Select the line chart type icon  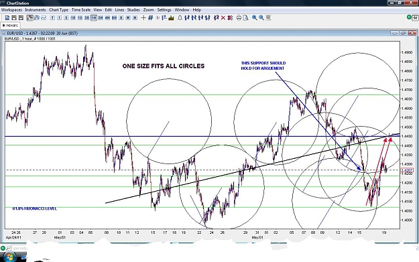pyautogui.click(x=44, y=18)
